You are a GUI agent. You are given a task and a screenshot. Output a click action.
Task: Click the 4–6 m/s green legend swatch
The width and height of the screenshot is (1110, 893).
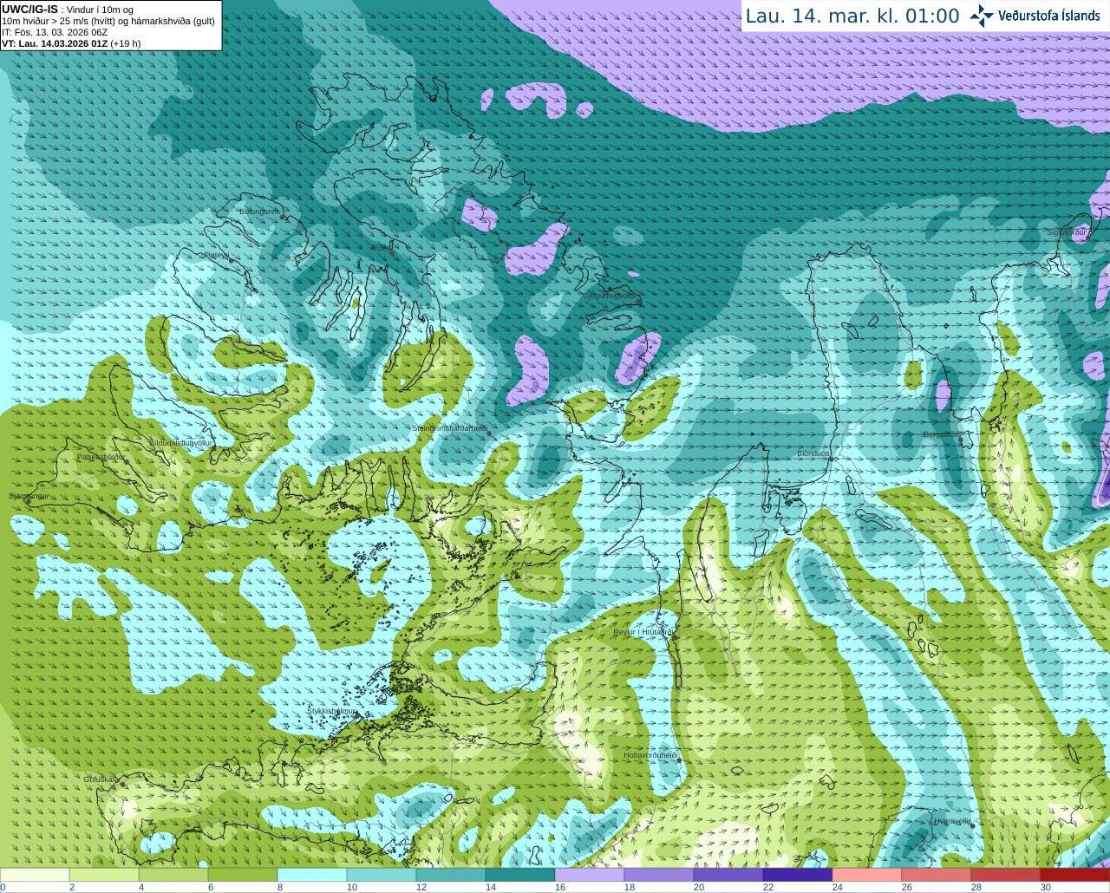(x=173, y=875)
